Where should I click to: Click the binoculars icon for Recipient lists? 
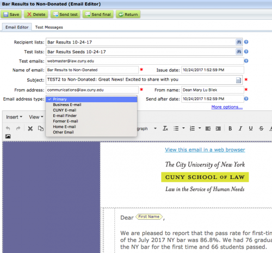[x=239, y=42]
